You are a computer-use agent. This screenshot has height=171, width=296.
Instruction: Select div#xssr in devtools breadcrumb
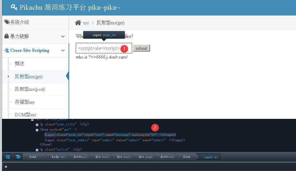click(167, 157)
